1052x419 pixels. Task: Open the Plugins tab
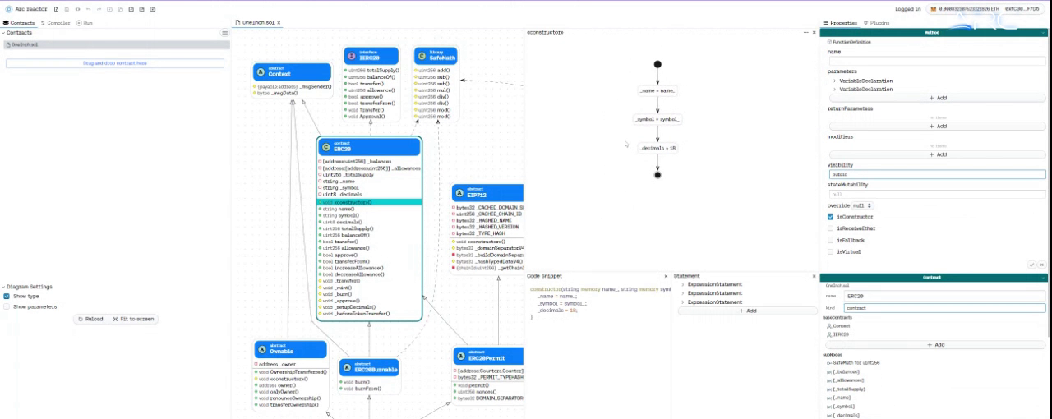pyautogui.click(x=876, y=23)
